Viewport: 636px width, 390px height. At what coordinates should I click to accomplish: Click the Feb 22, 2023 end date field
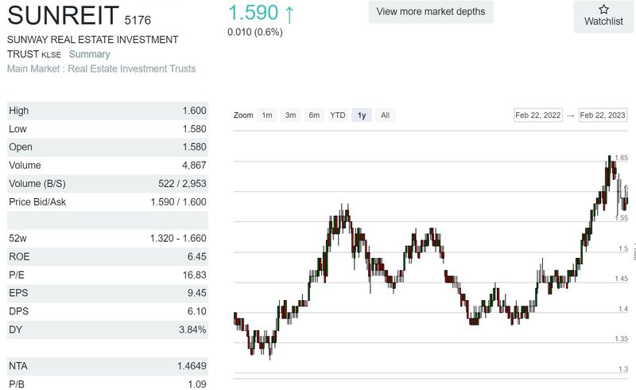(x=603, y=115)
